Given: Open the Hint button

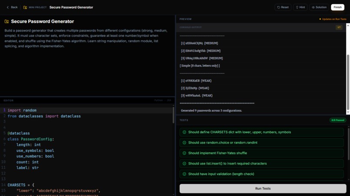Looking at the screenshot, I should (x=300, y=7).
